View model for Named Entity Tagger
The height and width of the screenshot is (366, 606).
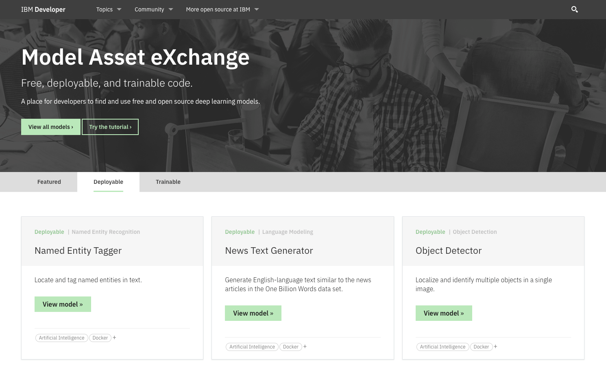(x=63, y=304)
